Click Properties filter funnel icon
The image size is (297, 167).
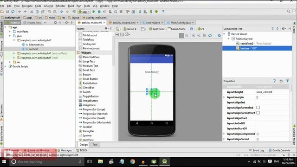point(288,81)
